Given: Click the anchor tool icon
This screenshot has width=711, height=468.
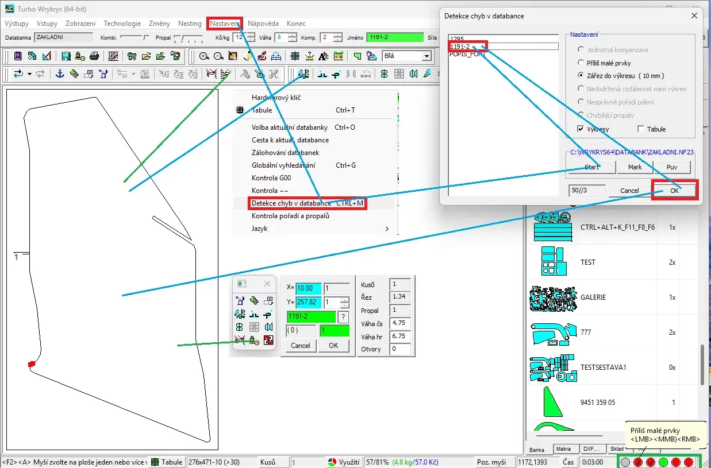Looking at the screenshot, I should click(x=60, y=74).
